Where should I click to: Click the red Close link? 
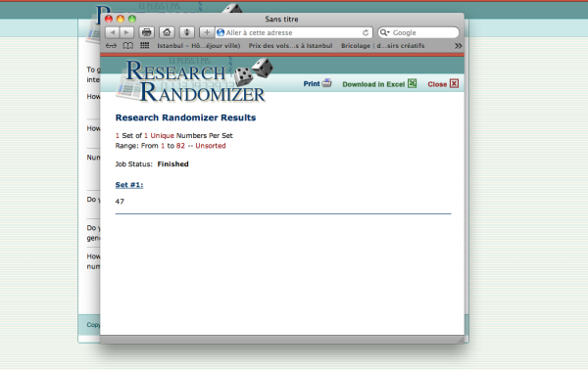(x=443, y=84)
